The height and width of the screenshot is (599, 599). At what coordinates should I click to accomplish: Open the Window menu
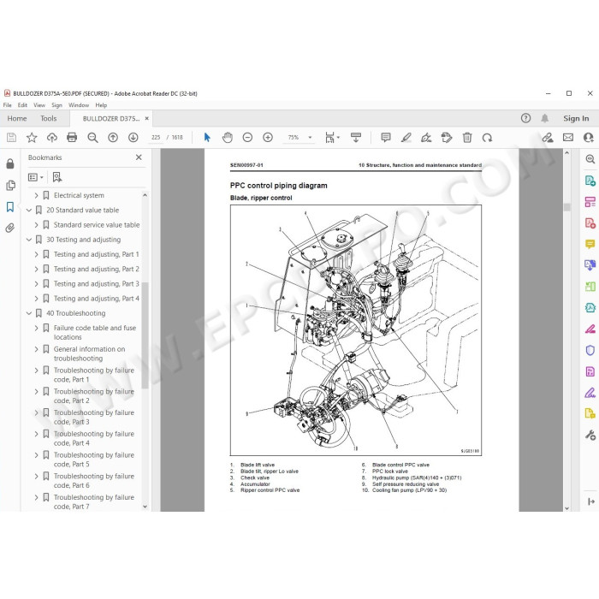pyautogui.click(x=79, y=105)
